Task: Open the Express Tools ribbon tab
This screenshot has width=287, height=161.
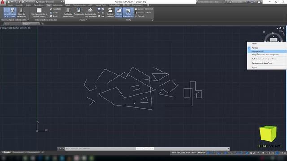Action: tap(100, 5)
